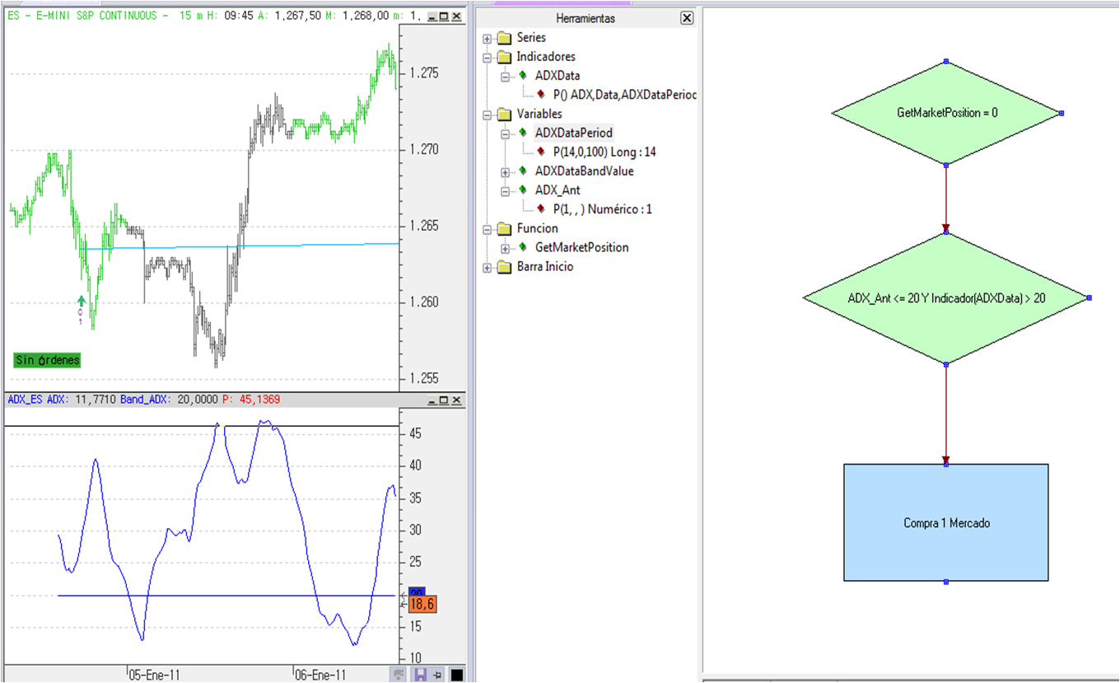1120x683 pixels.
Task: Select the Barra Inicio tree item
Action: click(545, 267)
